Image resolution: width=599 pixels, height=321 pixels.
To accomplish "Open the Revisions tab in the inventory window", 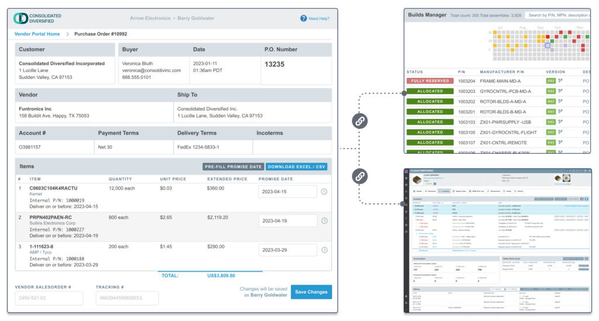I will (431, 191).
